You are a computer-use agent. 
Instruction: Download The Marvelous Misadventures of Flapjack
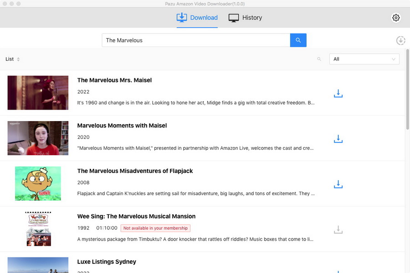338,184
